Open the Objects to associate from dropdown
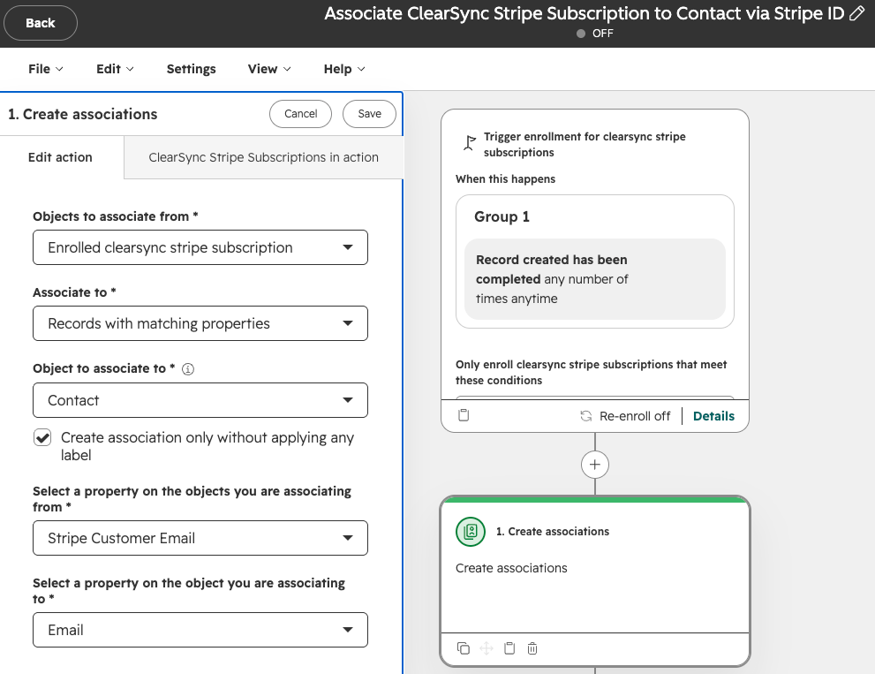This screenshot has height=674, width=875. click(200, 247)
